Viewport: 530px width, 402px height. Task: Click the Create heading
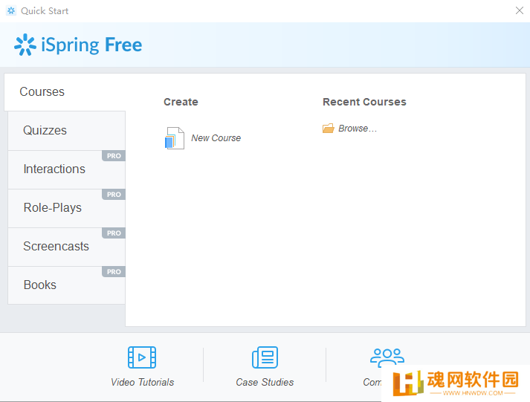coord(181,102)
